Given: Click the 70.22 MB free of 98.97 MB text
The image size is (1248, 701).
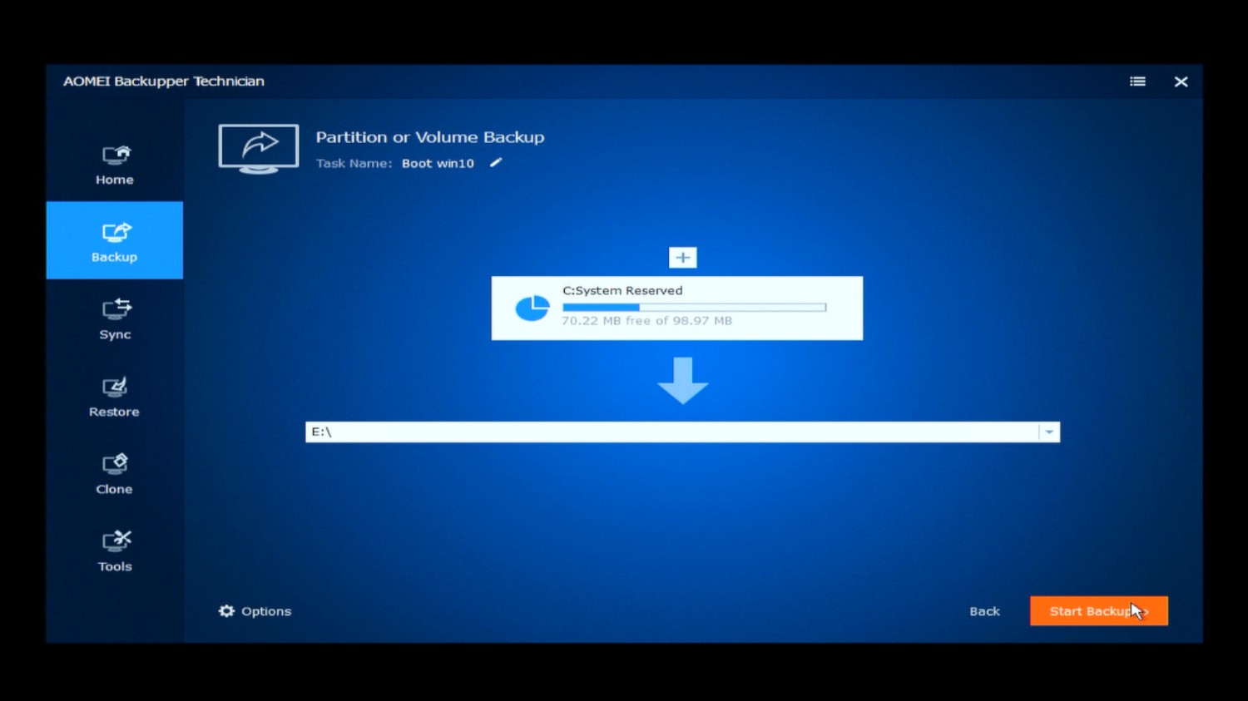Looking at the screenshot, I should point(646,321).
